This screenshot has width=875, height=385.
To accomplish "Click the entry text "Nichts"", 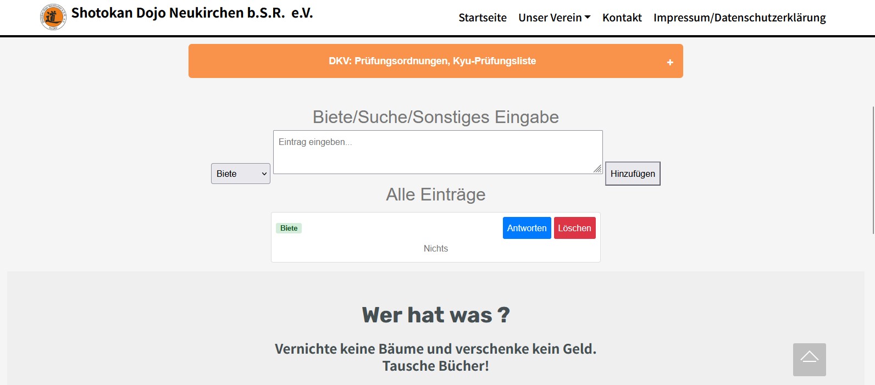I will click(x=435, y=249).
